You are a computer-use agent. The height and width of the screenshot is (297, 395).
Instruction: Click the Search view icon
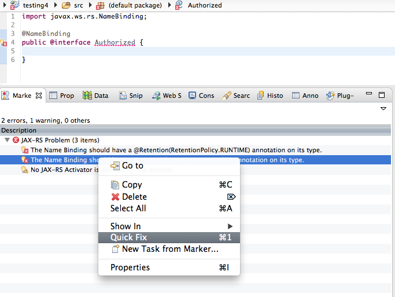point(227,96)
